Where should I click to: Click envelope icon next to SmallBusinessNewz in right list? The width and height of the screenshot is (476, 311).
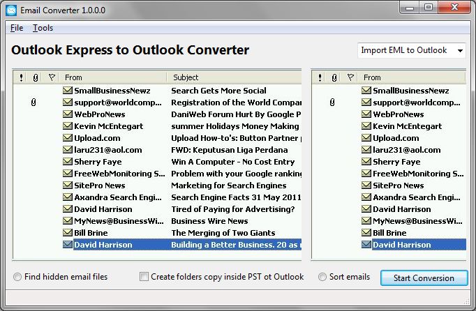point(366,90)
